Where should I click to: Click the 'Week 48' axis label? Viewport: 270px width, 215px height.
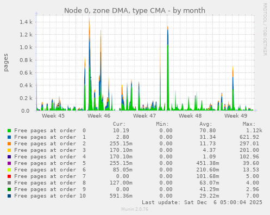pyautogui.click(x=190, y=116)
